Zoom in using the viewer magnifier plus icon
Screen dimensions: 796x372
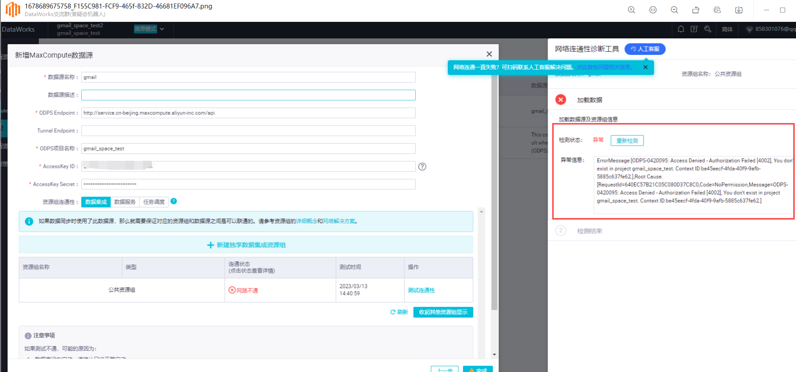632,10
